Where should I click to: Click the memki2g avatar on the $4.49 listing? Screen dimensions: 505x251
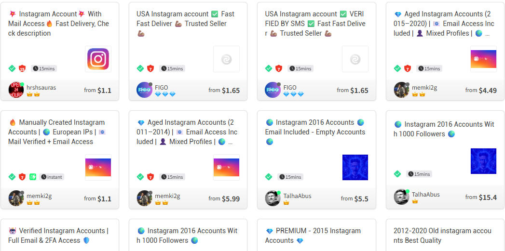[402, 90]
